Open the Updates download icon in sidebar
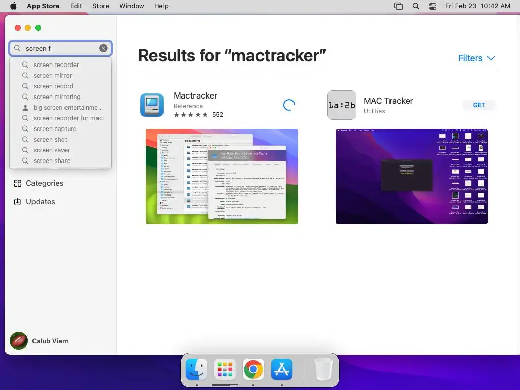 [18, 202]
